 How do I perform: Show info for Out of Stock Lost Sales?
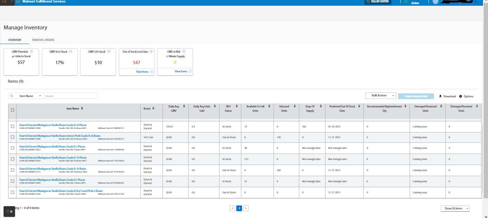[x=151, y=52]
